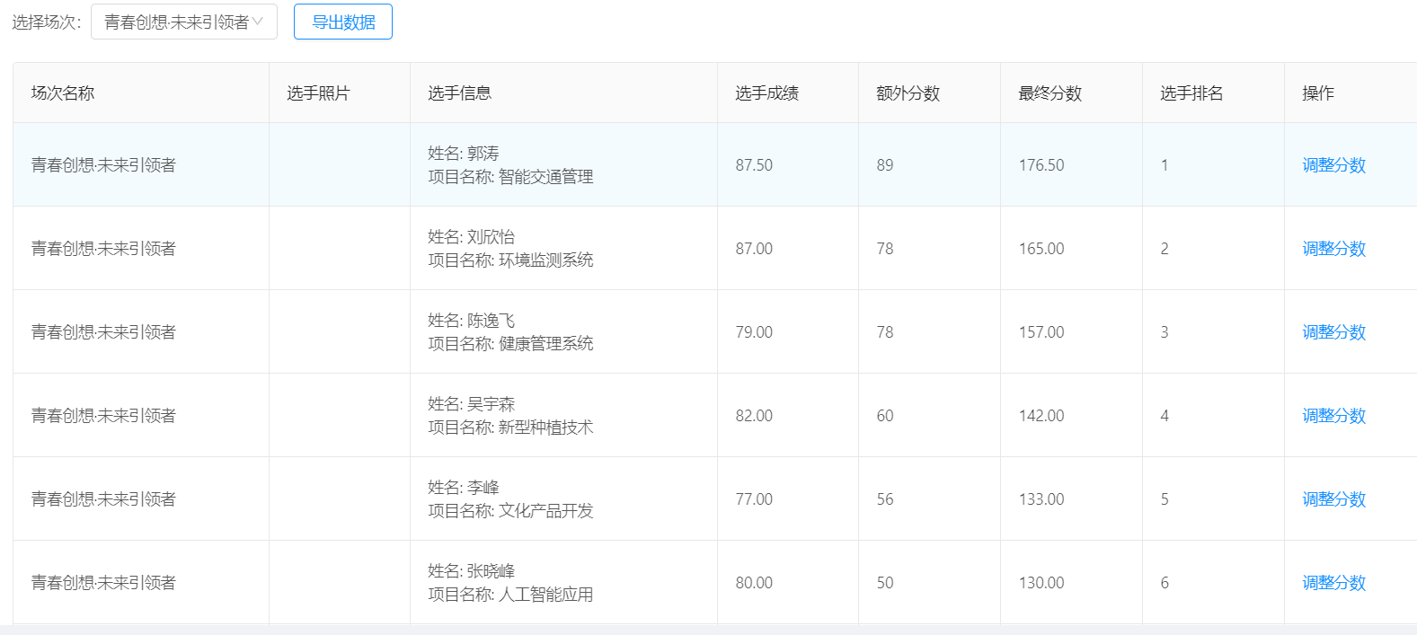
Task: Click the final score 157.00
Action: 1041,332
